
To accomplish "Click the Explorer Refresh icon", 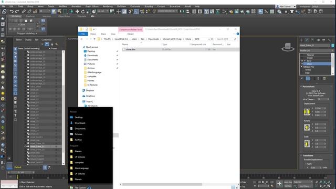I will pos(212,39).
